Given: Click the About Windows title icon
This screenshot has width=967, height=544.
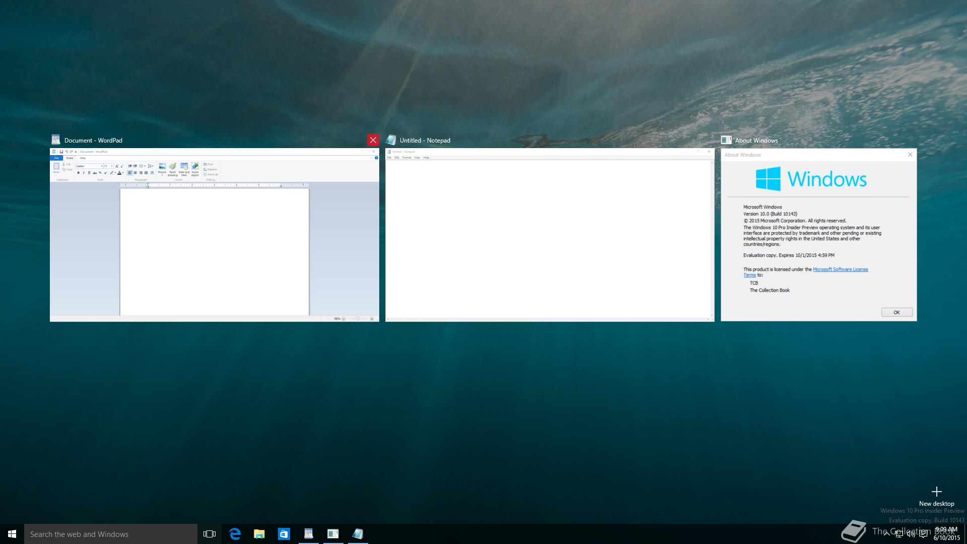Looking at the screenshot, I should 726,140.
